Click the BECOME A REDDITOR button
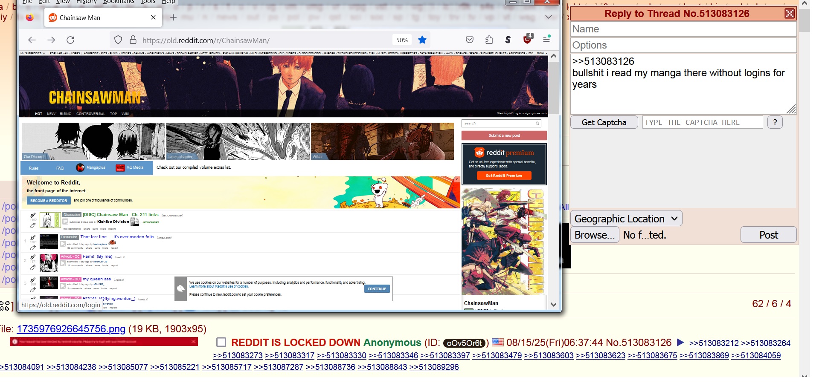This screenshot has height=386, width=825. pyautogui.click(x=49, y=201)
